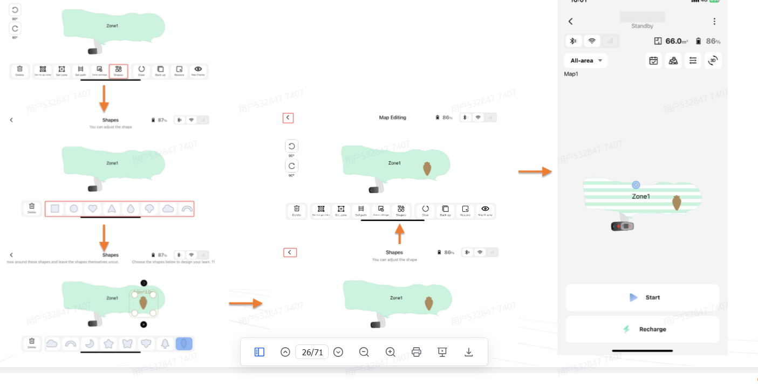758x386 pixels.
Task: Click the 26/71 page number field
Action: point(312,352)
